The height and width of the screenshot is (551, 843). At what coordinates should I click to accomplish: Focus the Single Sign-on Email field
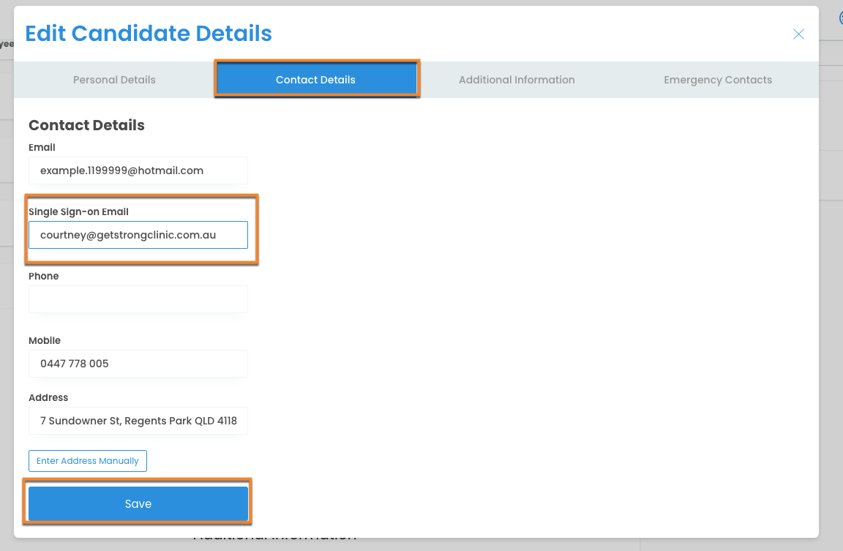click(138, 235)
